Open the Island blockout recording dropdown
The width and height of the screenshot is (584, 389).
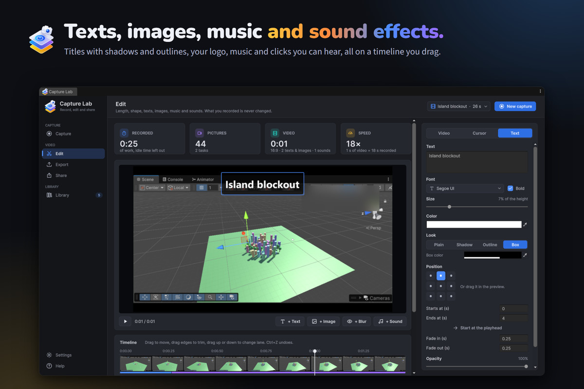(459, 106)
